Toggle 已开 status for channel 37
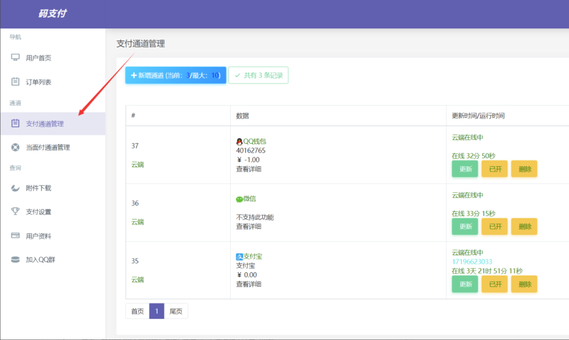The image size is (569, 340). click(x=495, y=169)
